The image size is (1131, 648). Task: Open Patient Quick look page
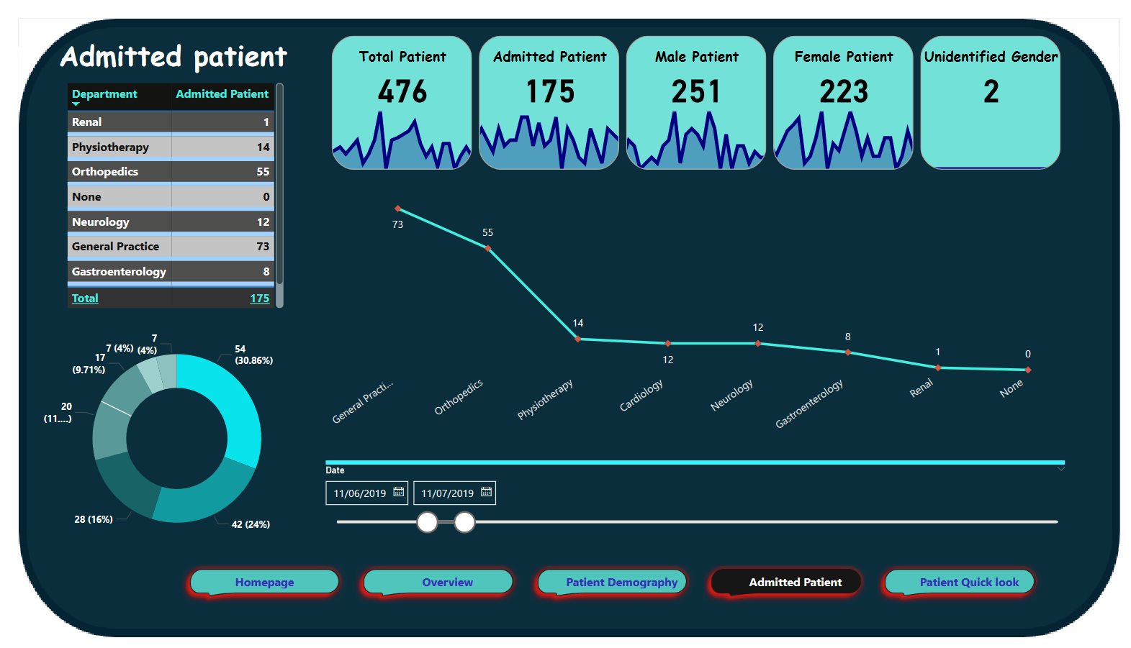(x=960, y=582)
